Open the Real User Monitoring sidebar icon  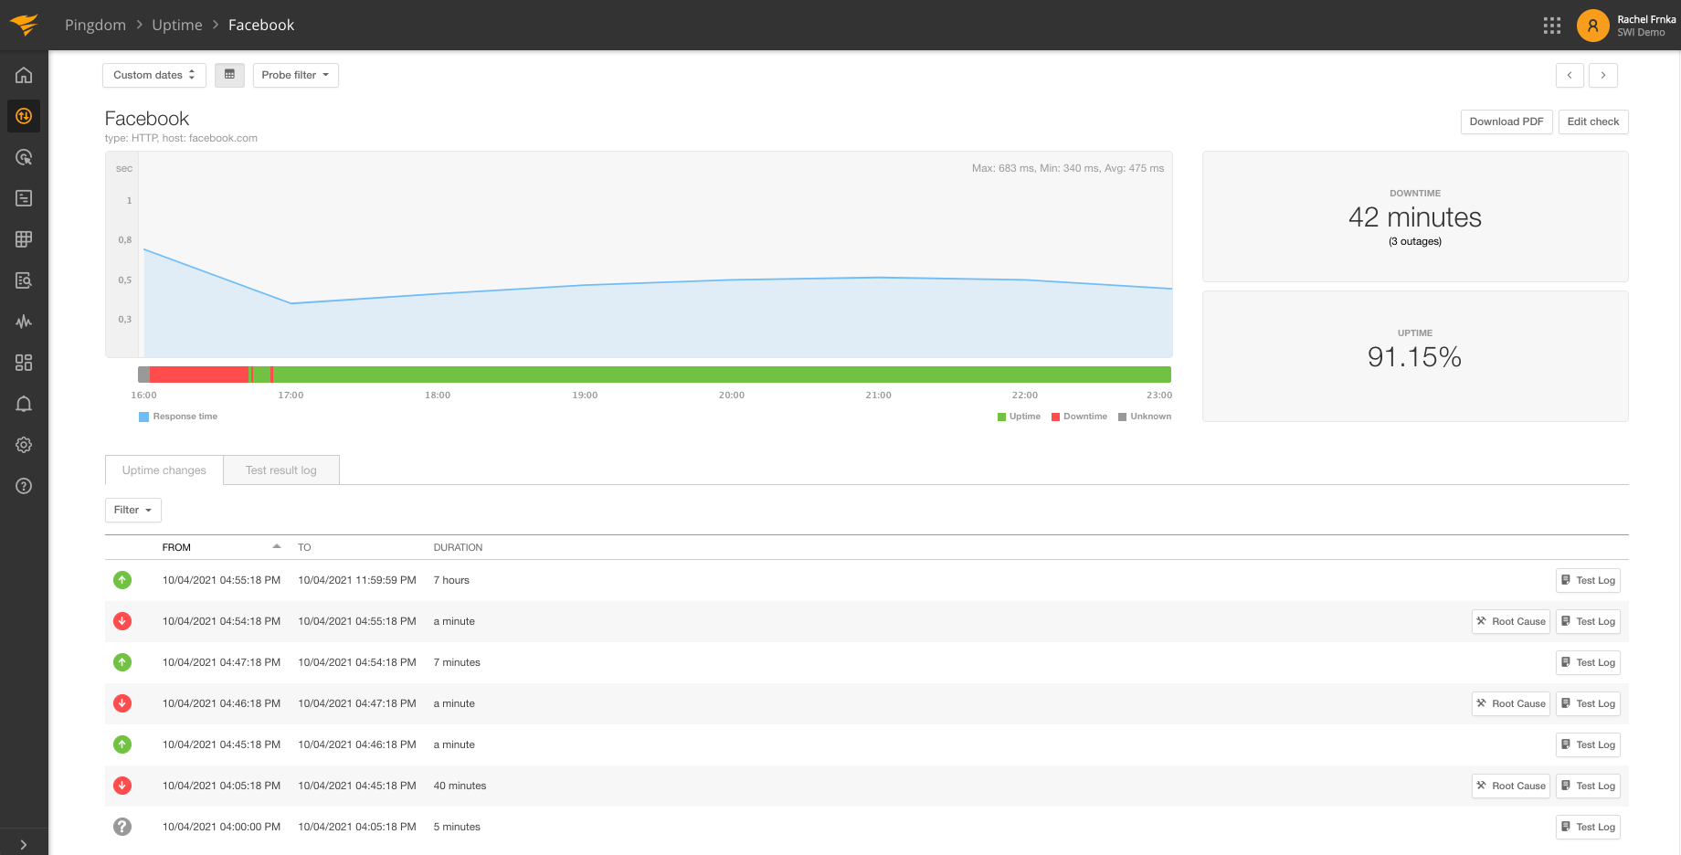(24, 157)
